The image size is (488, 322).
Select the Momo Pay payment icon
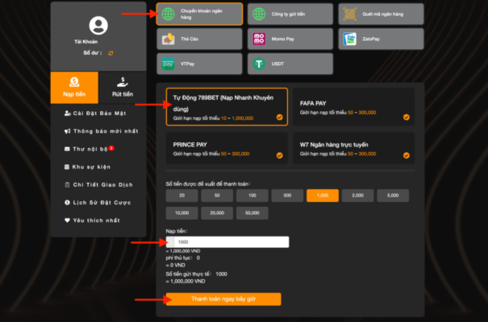coord(259,39)
